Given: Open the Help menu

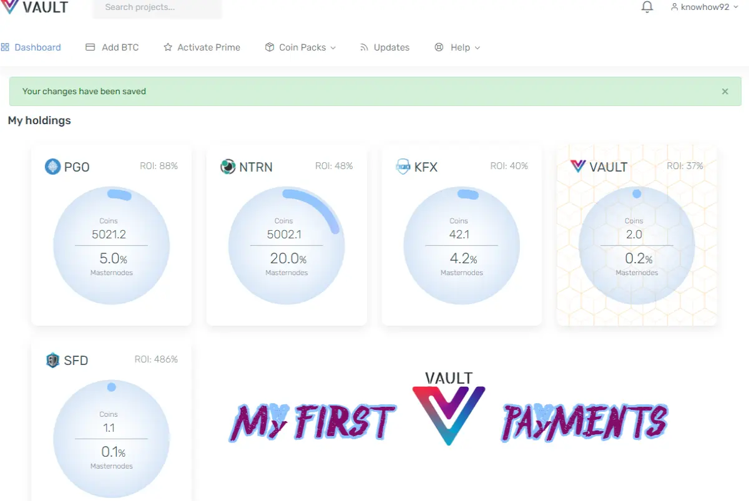Looking at the screenshot, I should pos(458,47).
